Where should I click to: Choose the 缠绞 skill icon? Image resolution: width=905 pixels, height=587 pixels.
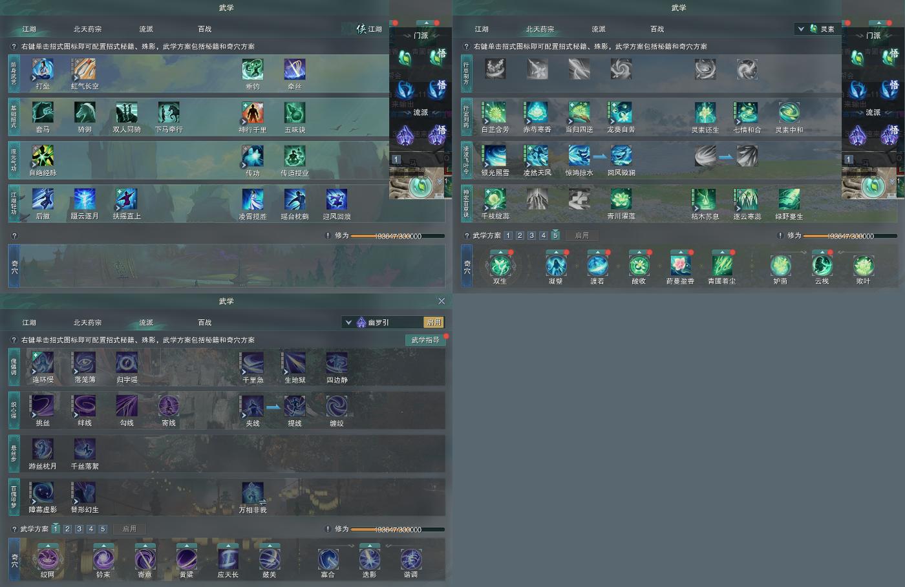point(337,406)
